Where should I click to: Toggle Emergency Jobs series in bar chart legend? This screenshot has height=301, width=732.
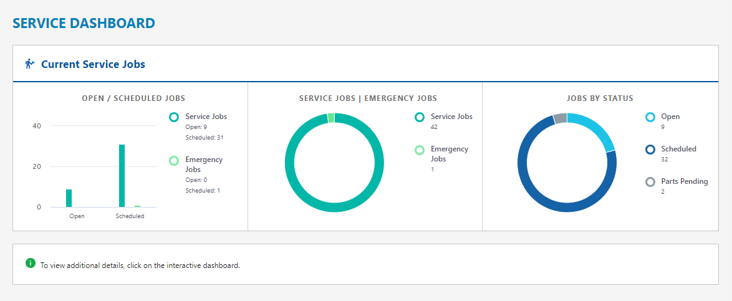point(174,160)
